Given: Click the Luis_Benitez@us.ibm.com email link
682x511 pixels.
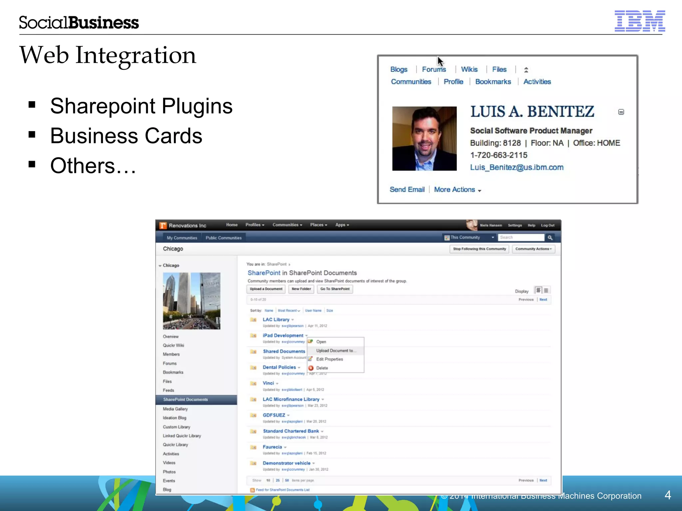Looking at the screenshot, I should (517, 167).
